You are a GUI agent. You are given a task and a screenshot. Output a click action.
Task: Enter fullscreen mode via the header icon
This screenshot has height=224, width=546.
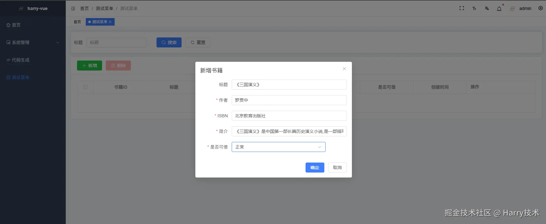[461, 8]
